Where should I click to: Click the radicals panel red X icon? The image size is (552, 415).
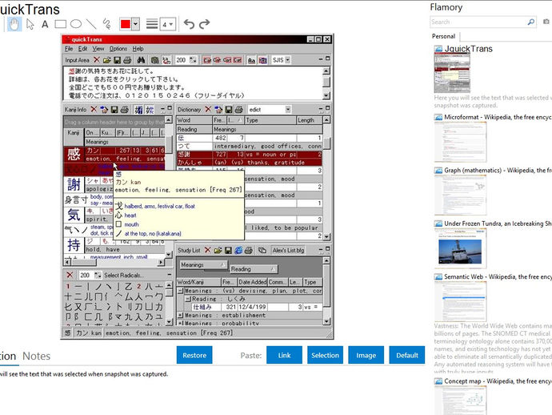click(70, 275)
